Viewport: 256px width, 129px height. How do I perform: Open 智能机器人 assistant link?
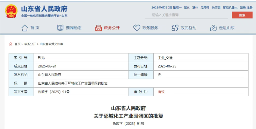click(230, 8)
